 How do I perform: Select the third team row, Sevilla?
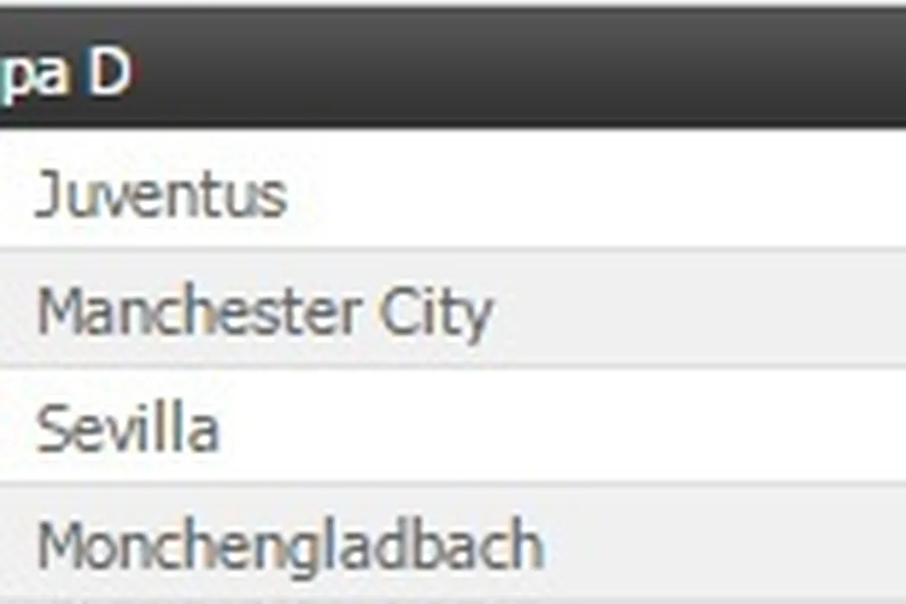pyautogui.click(x=128, y=429)
